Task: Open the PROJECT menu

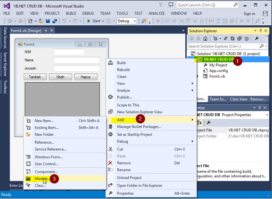Action: point(52,13)
